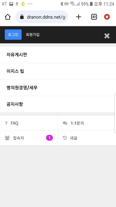Viewport: 116px width, 207px height.
Task: Select the 이지스 팁 menu item
Action: tap(58, 71)
